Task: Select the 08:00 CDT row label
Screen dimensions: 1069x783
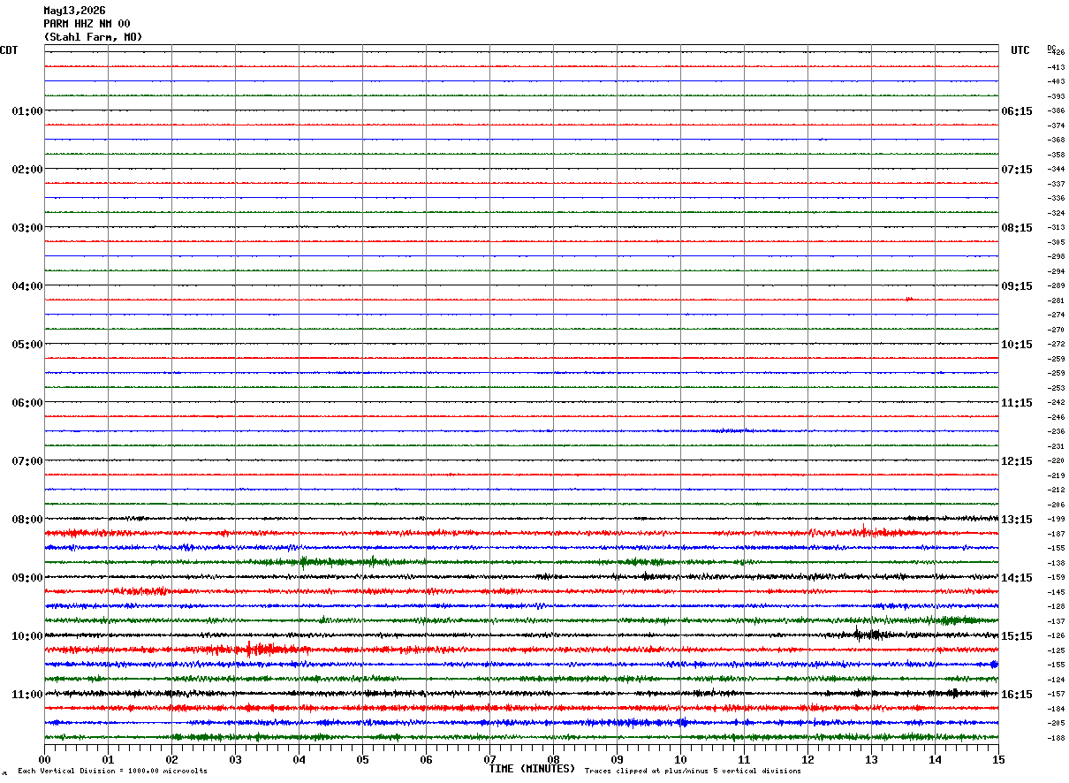Action: [27, 520]
